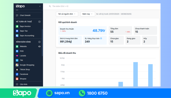
Task: Click the Sapo logo in the sidebar
Action: [x=20, y=6]
